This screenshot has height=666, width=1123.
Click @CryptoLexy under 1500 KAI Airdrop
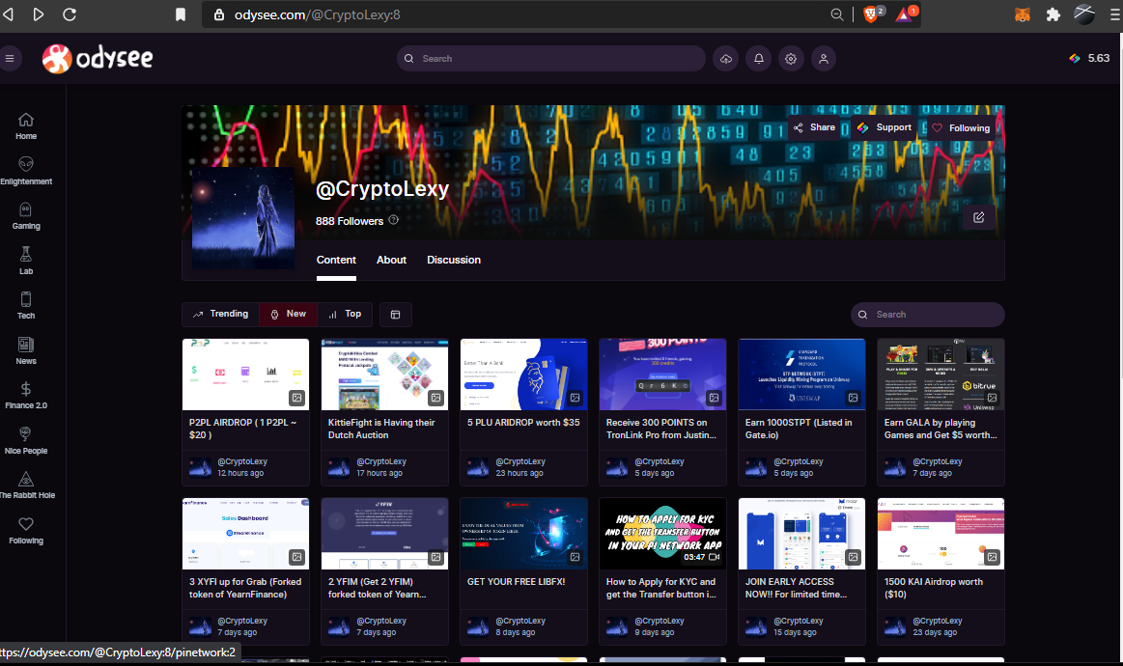point(937,621)
